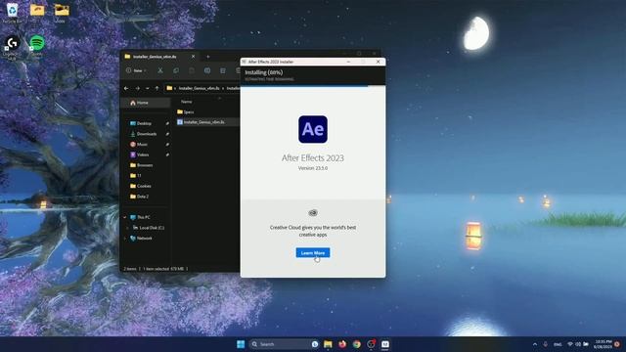Image resolution: width=626 pixels, height=352 pixels.
Task: Select the File Explorer tab title
Action: [155, 57]
